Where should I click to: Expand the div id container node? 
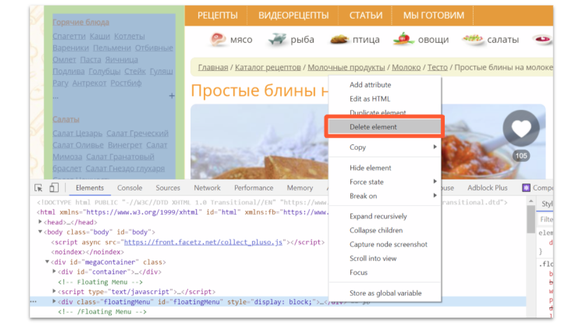coord(54,272)
